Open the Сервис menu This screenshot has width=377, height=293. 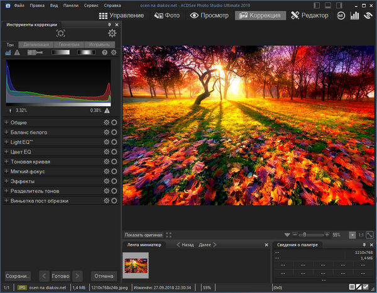click(90, 5)
